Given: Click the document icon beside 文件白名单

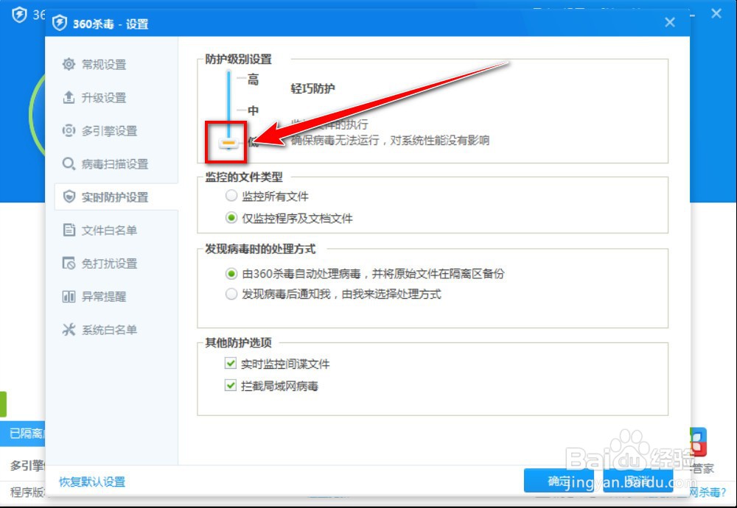Looking at the screenshot, I should [69, 230].
